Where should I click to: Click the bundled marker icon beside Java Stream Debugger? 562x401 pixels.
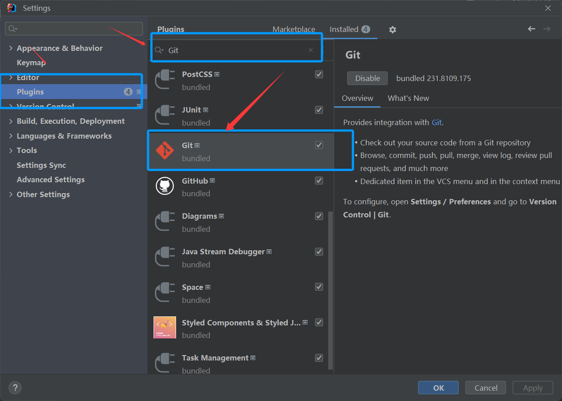269,252
